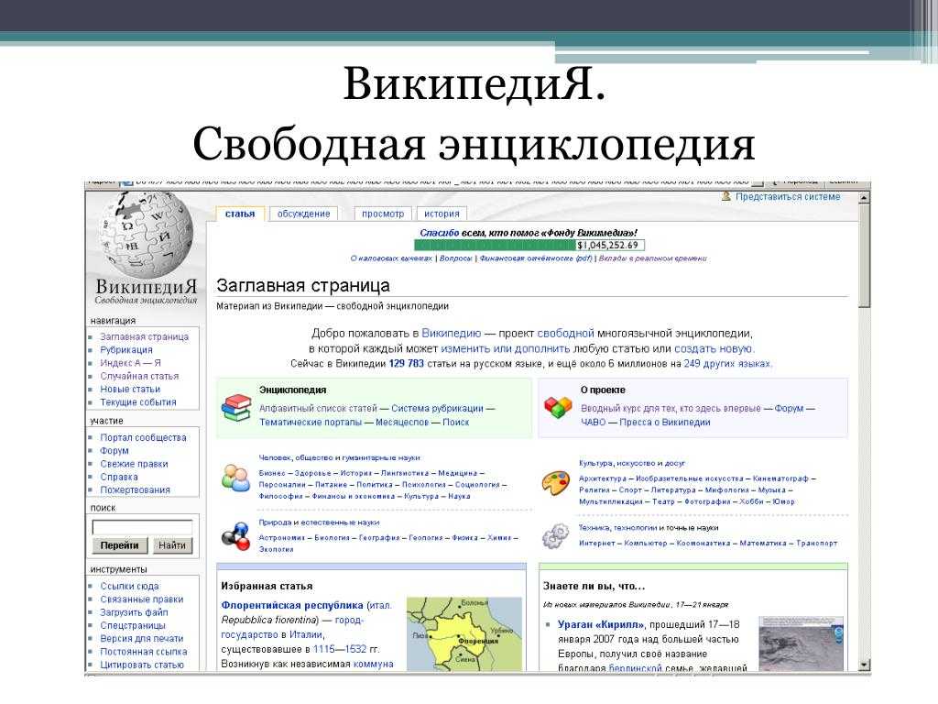Open 'Месяцеслов' link

402,422
